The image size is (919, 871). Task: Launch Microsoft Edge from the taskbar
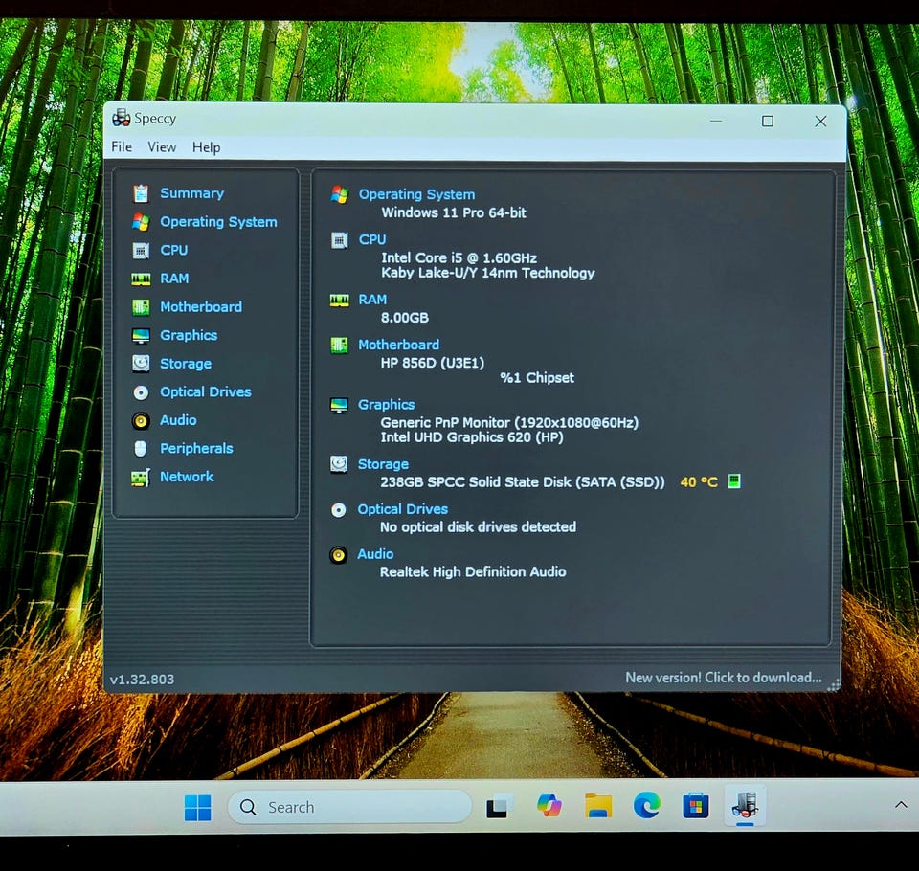(647, 806)
